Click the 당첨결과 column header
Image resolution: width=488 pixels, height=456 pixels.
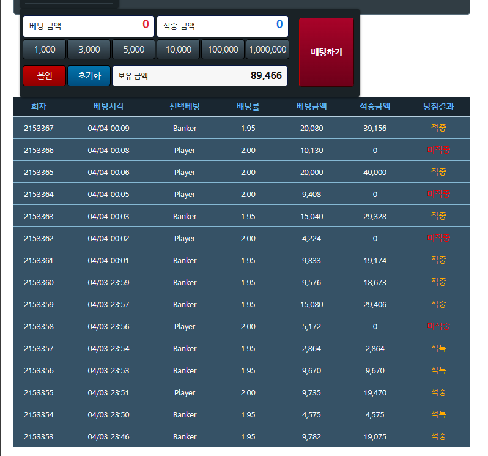click(438, 107)
